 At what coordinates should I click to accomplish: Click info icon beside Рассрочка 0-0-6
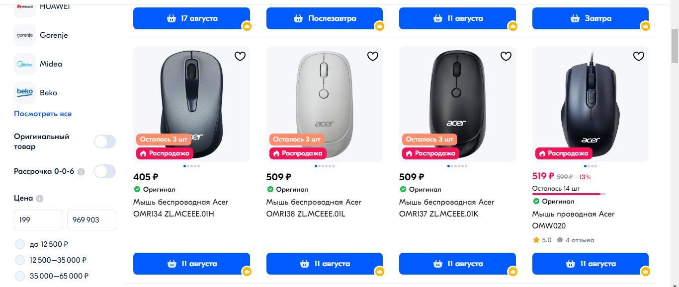(81, 172)
